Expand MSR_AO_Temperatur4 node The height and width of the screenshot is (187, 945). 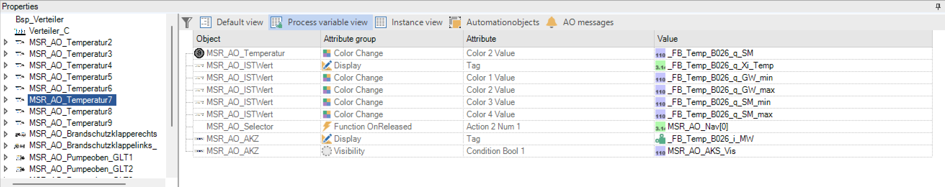pyautogui.click(x=5, y=65)
